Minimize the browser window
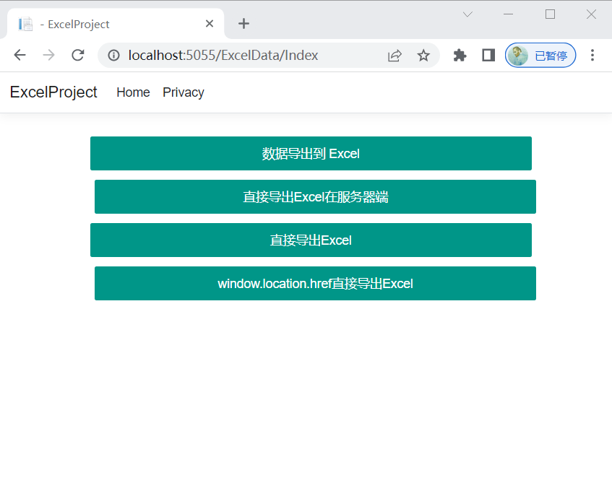 [508, 14]
